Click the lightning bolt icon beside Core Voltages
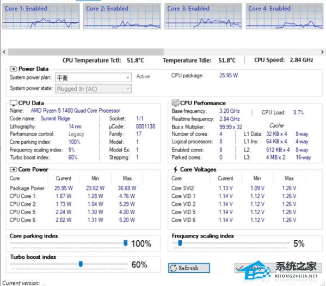 pyautogui.click(x=175, y=169)
